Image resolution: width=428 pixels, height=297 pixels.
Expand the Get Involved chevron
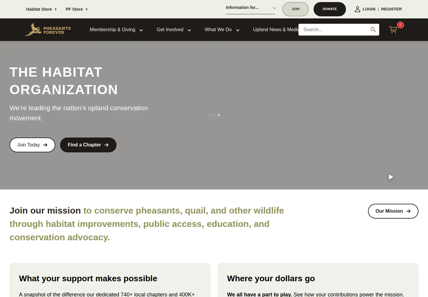click(x=189, y=30)
